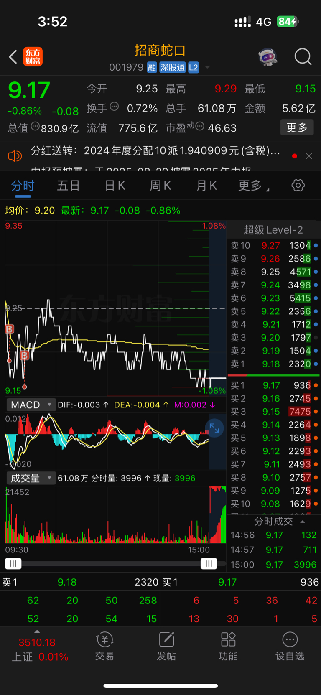Tap the 融 margin badge
The height and width of the screenshot is (695, 321).
click(152, 68)
